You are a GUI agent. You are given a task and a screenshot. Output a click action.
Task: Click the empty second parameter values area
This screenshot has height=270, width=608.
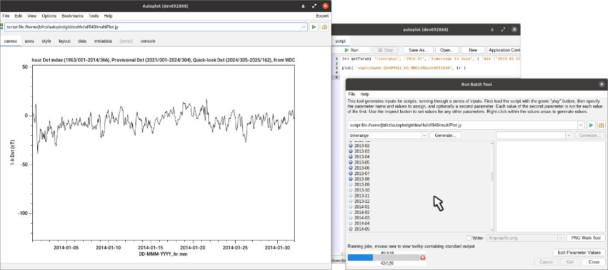point(550,187)
